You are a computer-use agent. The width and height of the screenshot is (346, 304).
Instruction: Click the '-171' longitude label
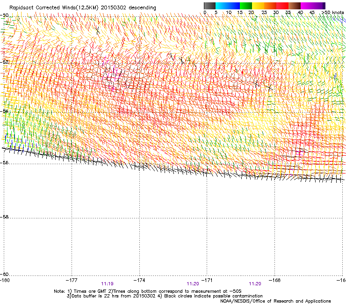207,280
